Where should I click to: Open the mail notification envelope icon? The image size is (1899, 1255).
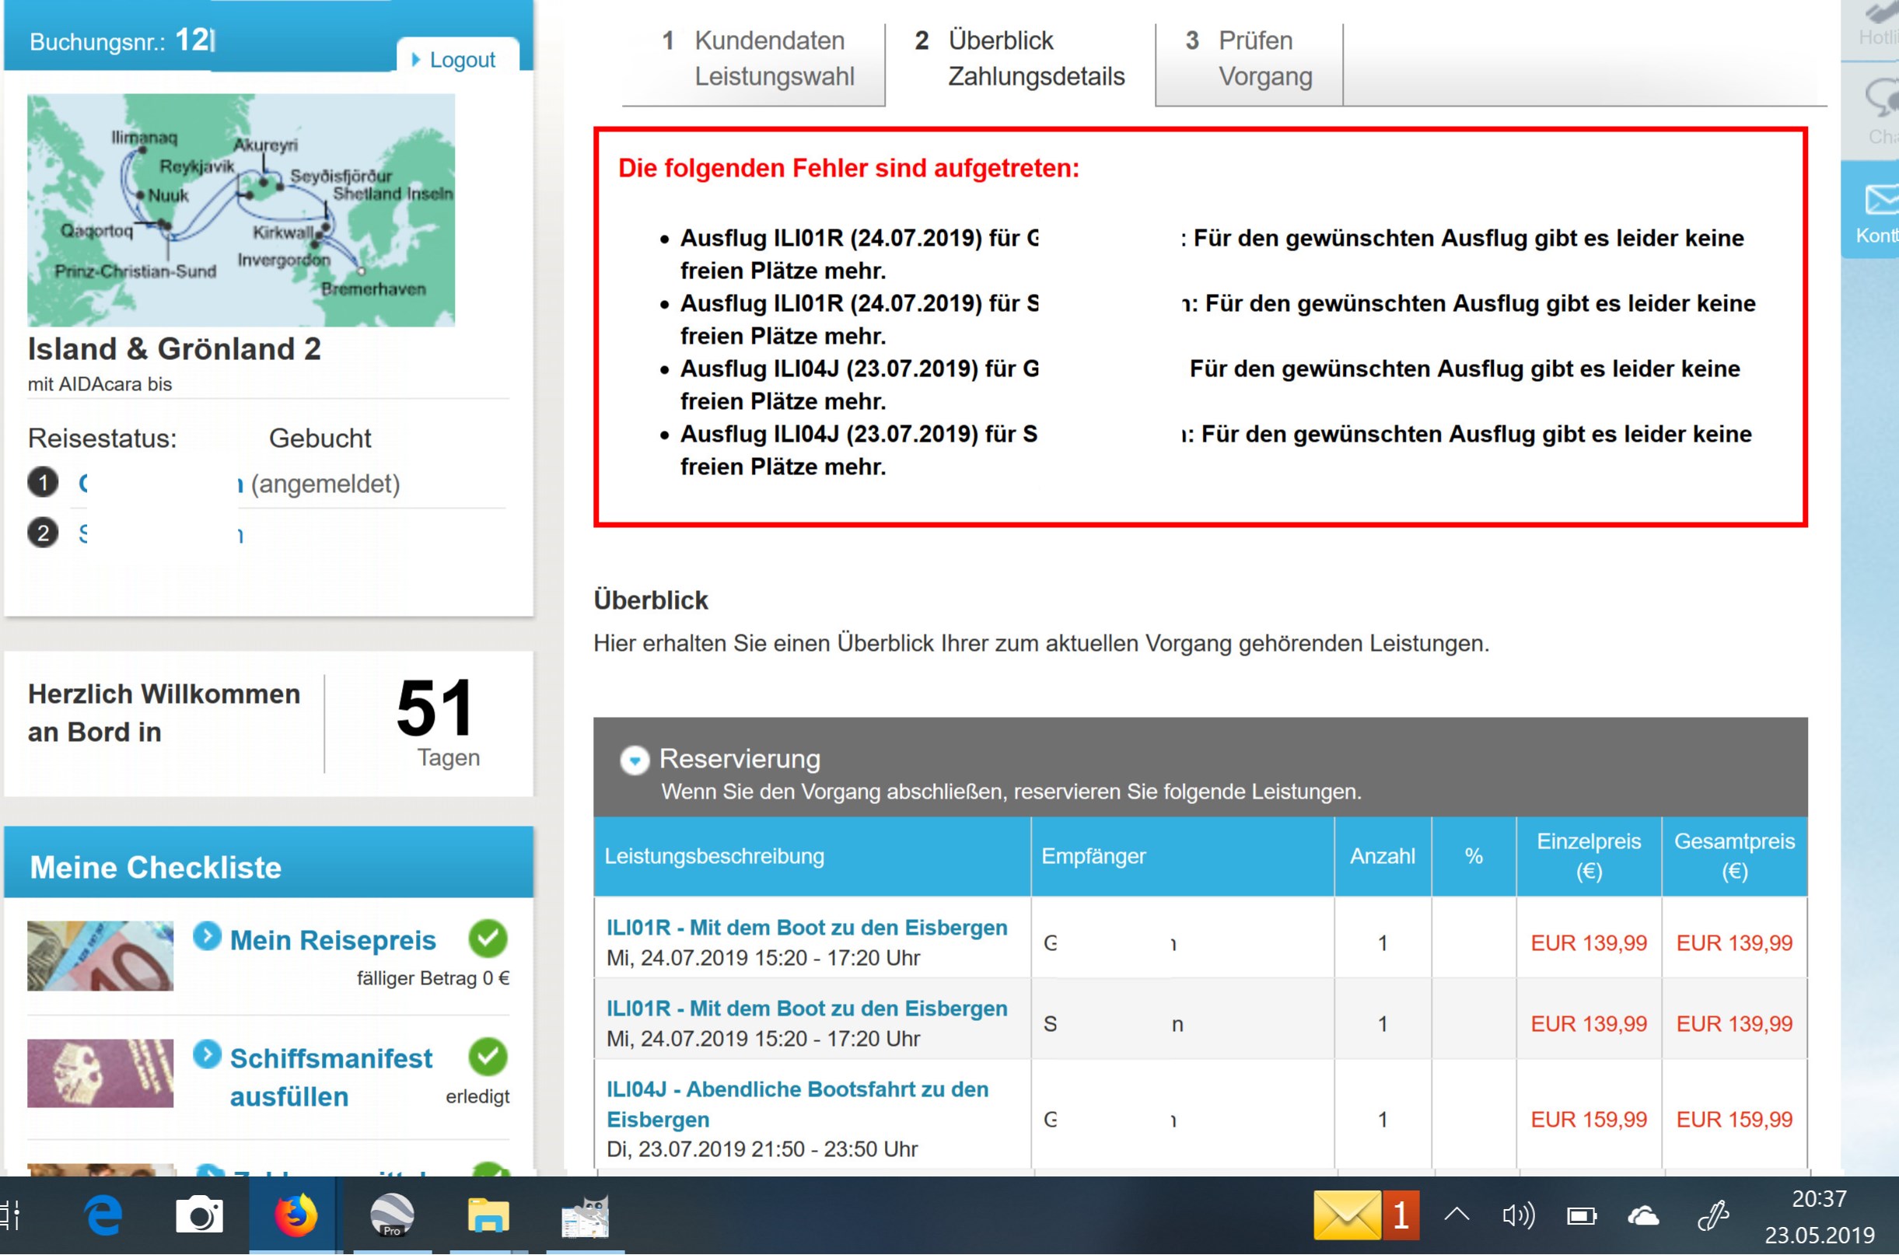point(1348,1216)
